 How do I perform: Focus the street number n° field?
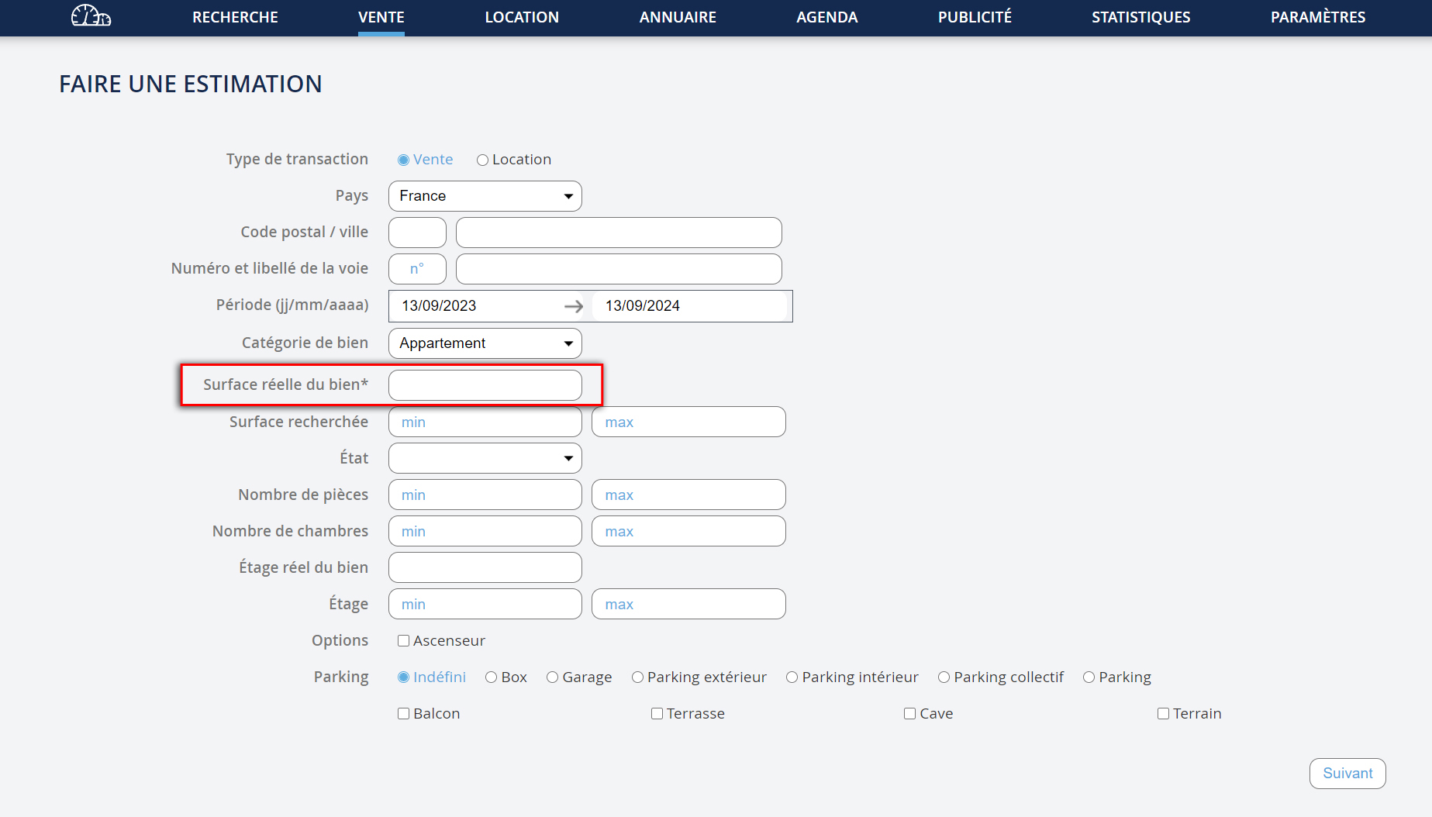pyautogui.click(x=417, y=269)
